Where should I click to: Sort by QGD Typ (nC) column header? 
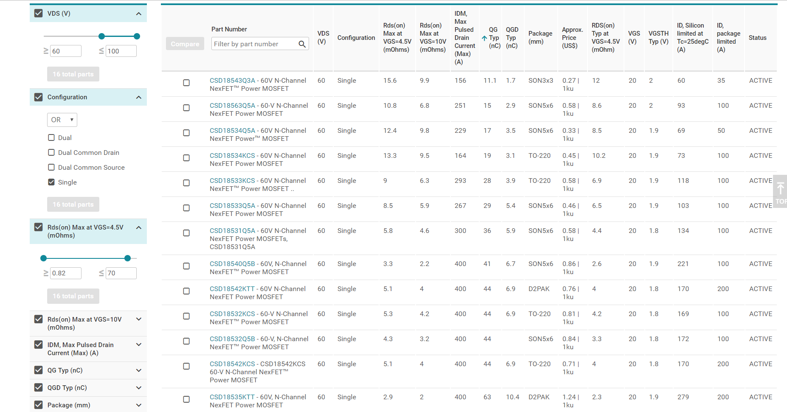512,37
